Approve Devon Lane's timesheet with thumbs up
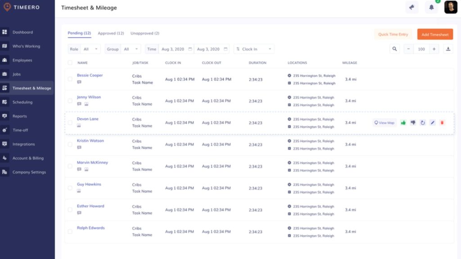This screenshot has width=461, height=259. [x=403, y=122]
